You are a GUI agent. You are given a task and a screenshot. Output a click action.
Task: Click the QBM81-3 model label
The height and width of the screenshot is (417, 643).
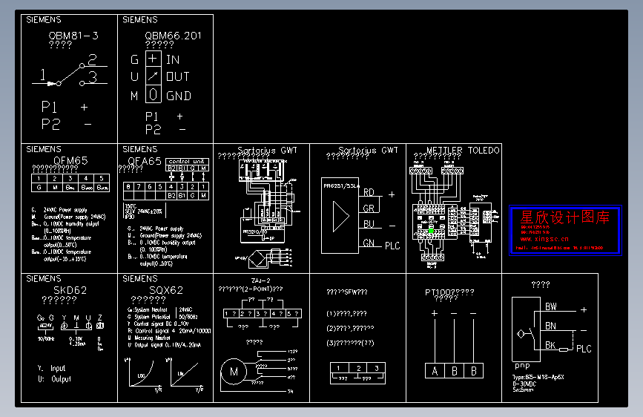[73, 36]
